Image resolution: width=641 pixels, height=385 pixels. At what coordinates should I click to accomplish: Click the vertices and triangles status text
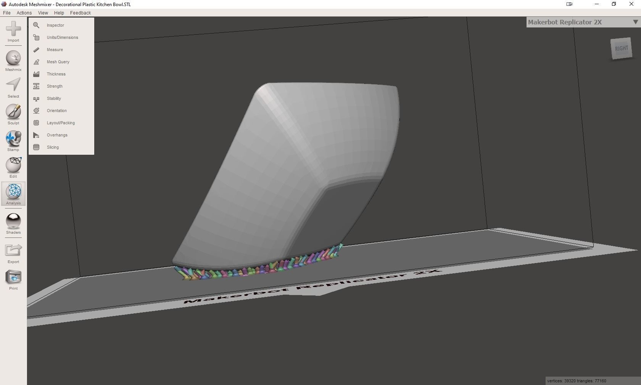pos(577,381)
